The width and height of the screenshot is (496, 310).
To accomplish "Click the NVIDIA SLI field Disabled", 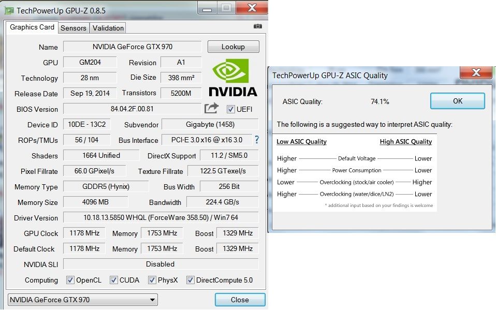I will click(161, 264).
